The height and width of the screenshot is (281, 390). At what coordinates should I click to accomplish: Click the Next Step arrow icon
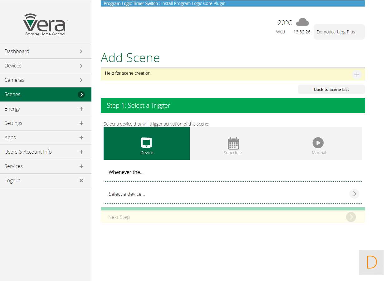[x=351, y=217]
